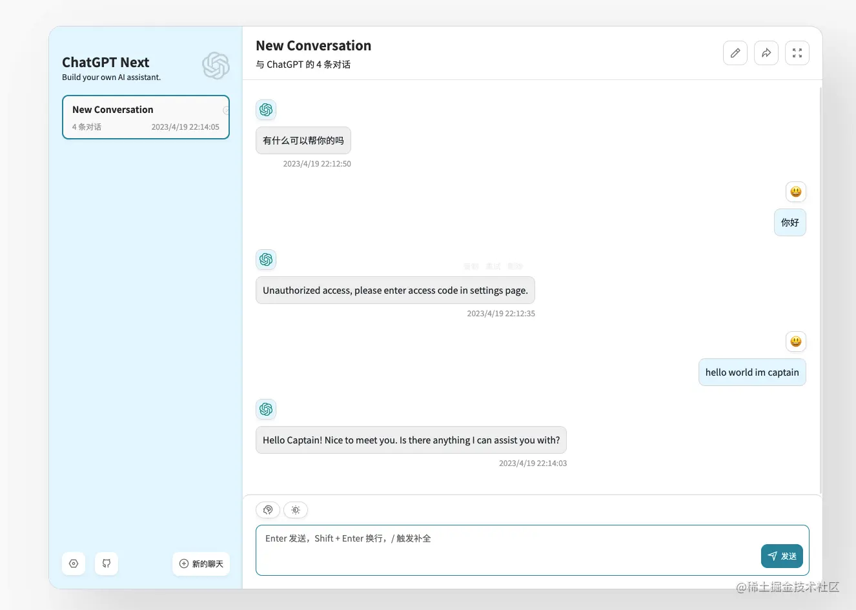This screenshot has width=856, height=610.
Task: Click the bot avatar above the first message
Action: [x=266, y=110]
